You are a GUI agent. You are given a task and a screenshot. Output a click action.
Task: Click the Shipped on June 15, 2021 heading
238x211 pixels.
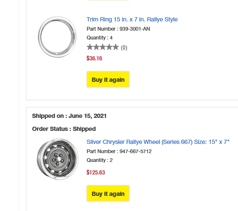pyautogui.click(x=69, y=116)
